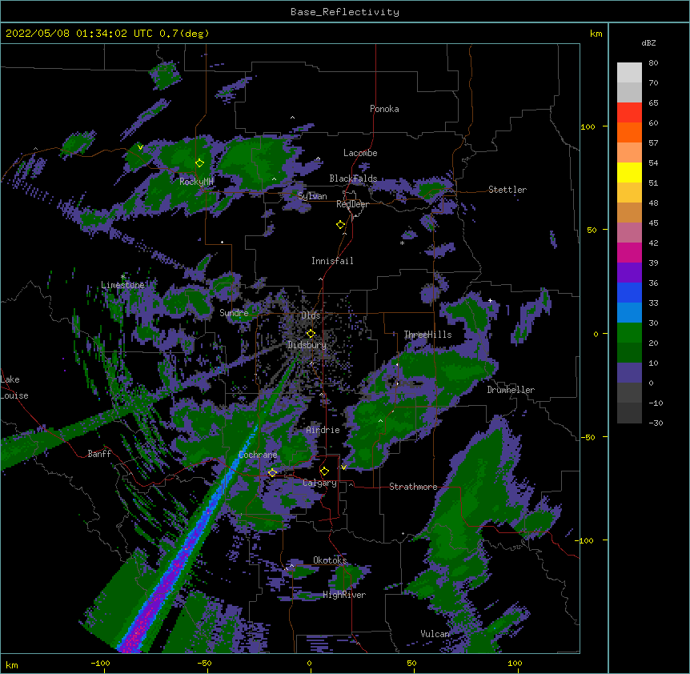Click the Strathmore label
Viewport: 690px width, 674px height.
pos(413,487)
